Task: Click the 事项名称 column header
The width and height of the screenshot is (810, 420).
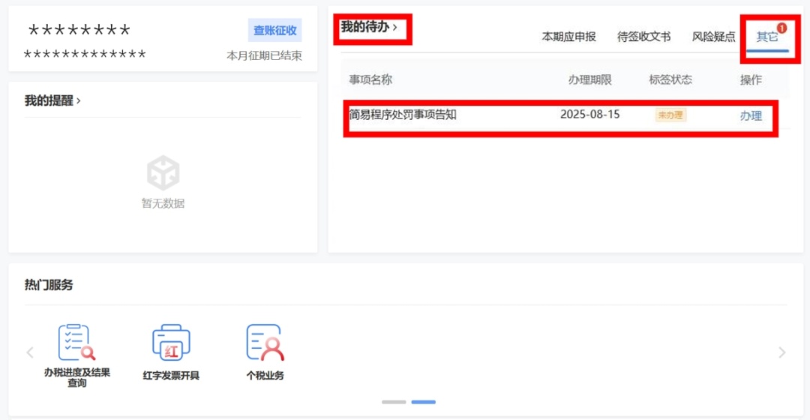Action: tap(370, 79)
